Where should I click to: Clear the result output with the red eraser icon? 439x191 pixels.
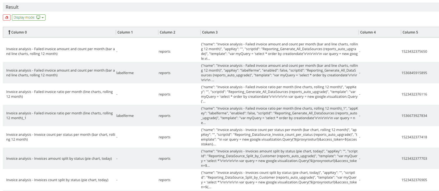[x=6, y=17]
